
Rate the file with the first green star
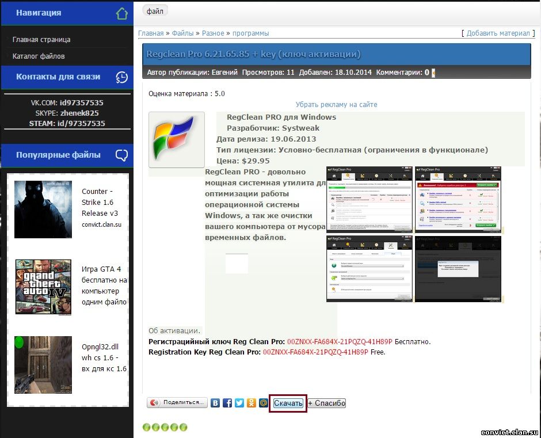147,427
